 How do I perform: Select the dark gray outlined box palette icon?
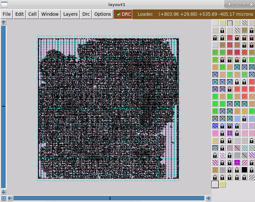[x=230, y=23]
